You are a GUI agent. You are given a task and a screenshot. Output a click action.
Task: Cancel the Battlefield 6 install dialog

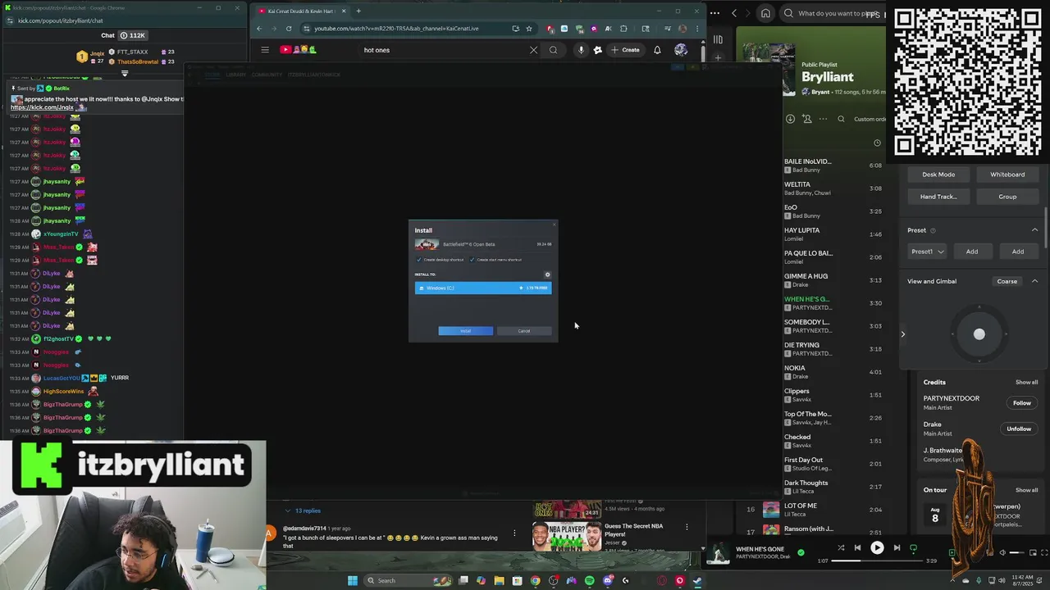(524, 331)
